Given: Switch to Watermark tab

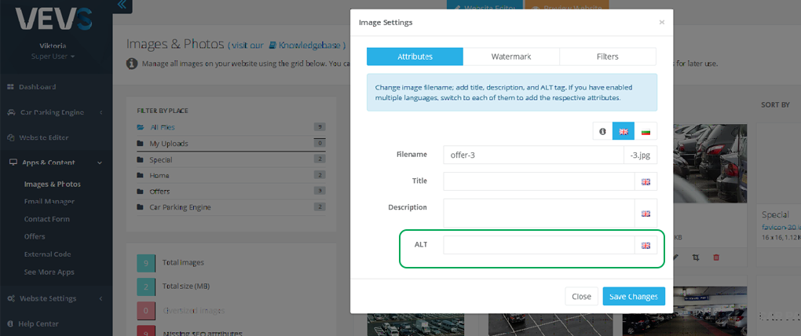Looking at the screenshot, I should (x=511, y=57).
